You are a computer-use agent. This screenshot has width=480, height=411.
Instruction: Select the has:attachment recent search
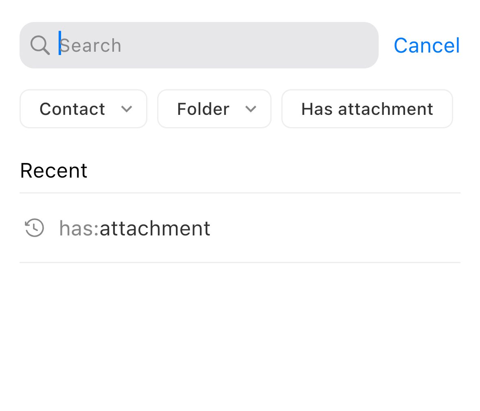pyautogui.click(x=135, y=228)
